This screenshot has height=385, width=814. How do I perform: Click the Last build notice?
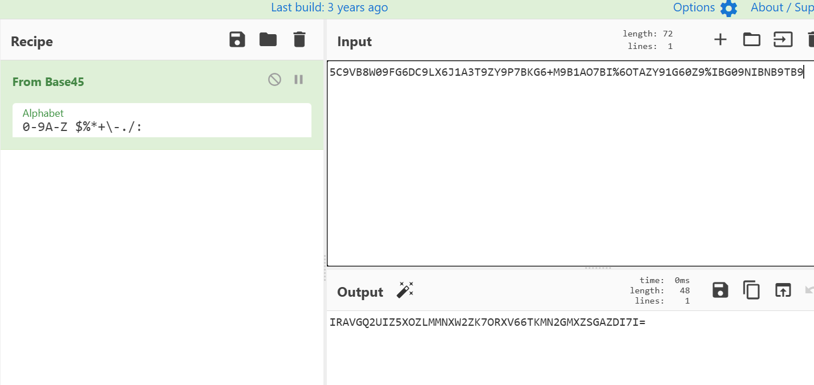click(x=329, y=7)
